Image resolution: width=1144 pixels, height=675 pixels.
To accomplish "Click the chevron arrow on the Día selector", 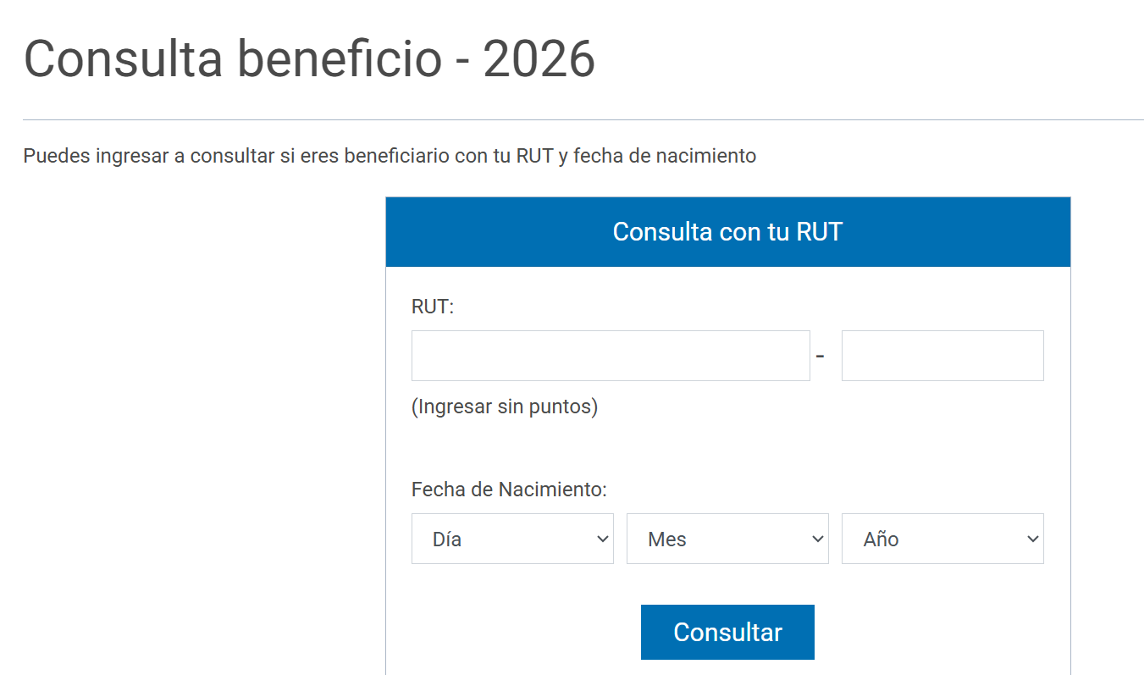I will pyautogui.click(x=603, y=539).
